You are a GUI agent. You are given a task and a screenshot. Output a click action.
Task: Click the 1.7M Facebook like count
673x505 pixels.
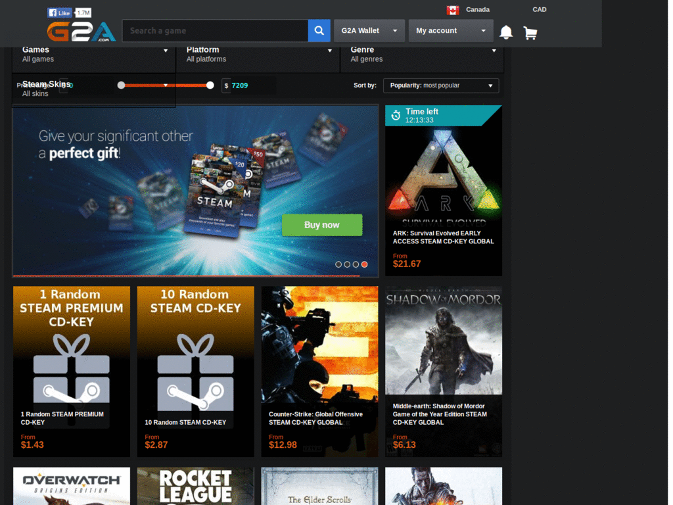(83, 13)
